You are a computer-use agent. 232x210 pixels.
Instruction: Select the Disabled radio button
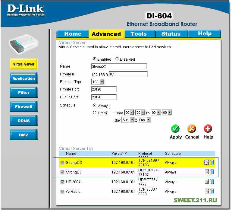tap(117, 59)
